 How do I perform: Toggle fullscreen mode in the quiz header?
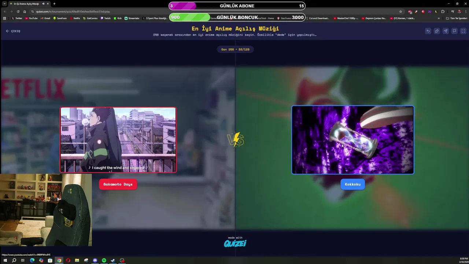coord(463,31)
